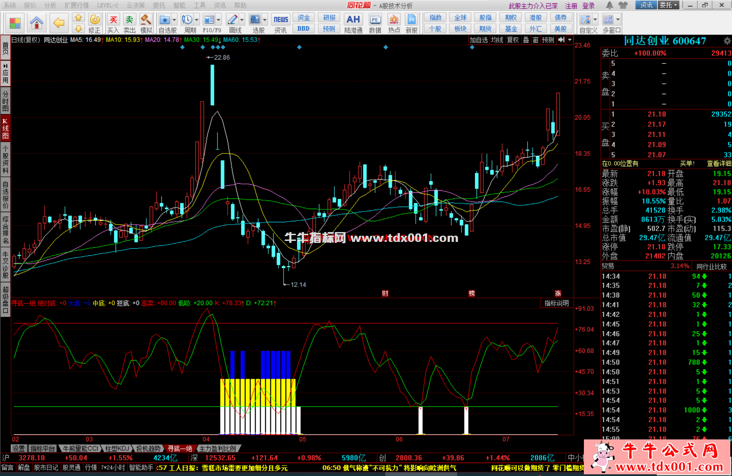Switch to 超级盘口 side tab

pyautogui.click(x=5, y=301)
